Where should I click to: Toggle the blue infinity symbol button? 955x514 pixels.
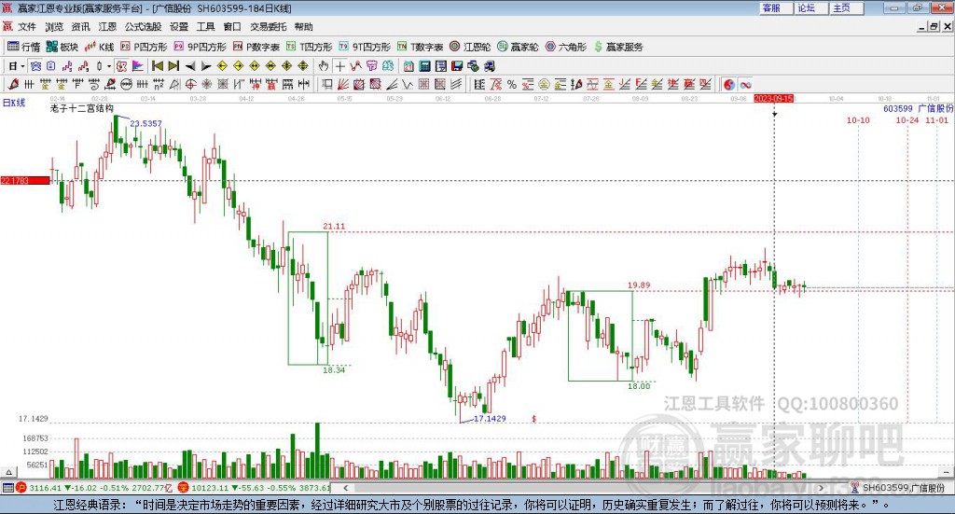click(745, 85)
